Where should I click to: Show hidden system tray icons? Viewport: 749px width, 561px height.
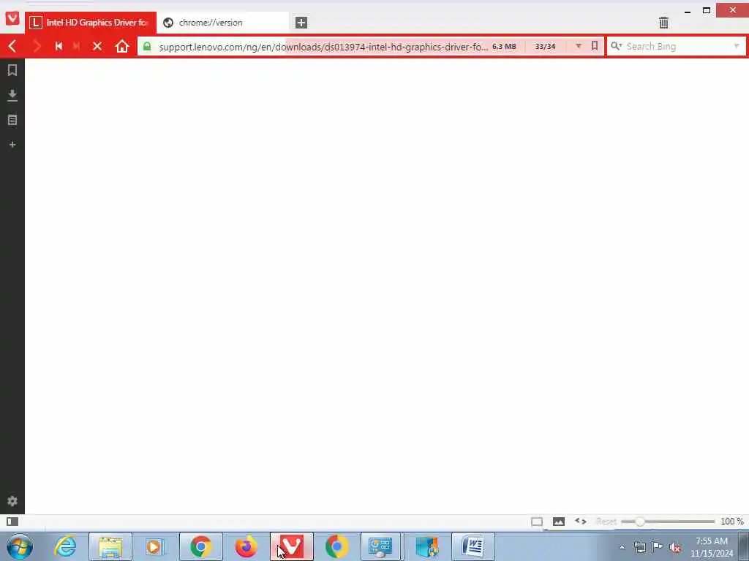point(622,547)
